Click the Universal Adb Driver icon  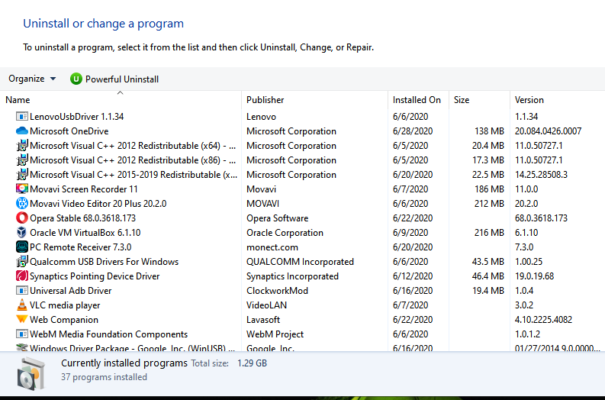click(22, 290)
